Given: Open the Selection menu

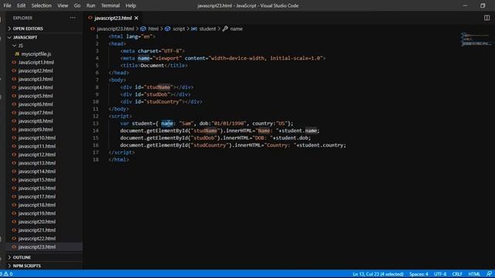Looking at the screenshot, I should [41, 5].
